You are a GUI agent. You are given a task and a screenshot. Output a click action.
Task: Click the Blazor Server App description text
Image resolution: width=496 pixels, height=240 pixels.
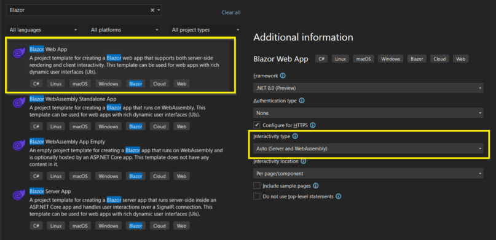pos(123,207)
